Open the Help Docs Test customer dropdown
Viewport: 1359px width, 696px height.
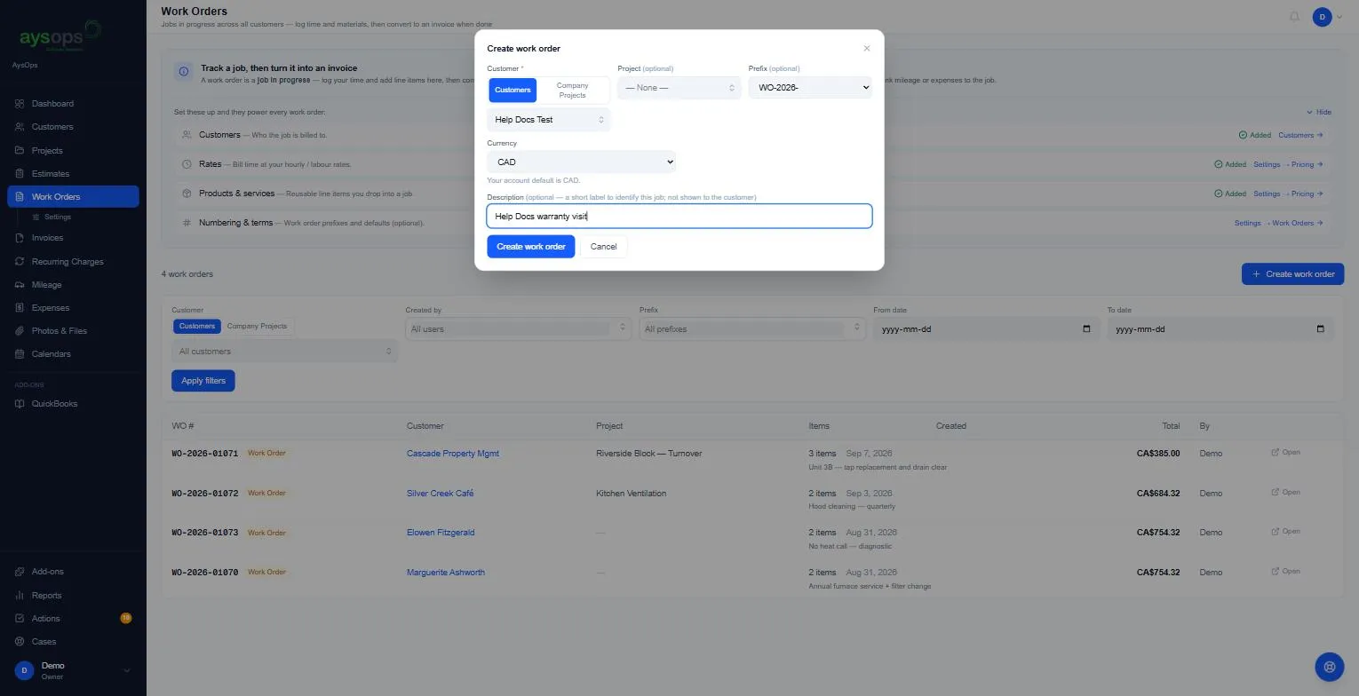point(548,120)
